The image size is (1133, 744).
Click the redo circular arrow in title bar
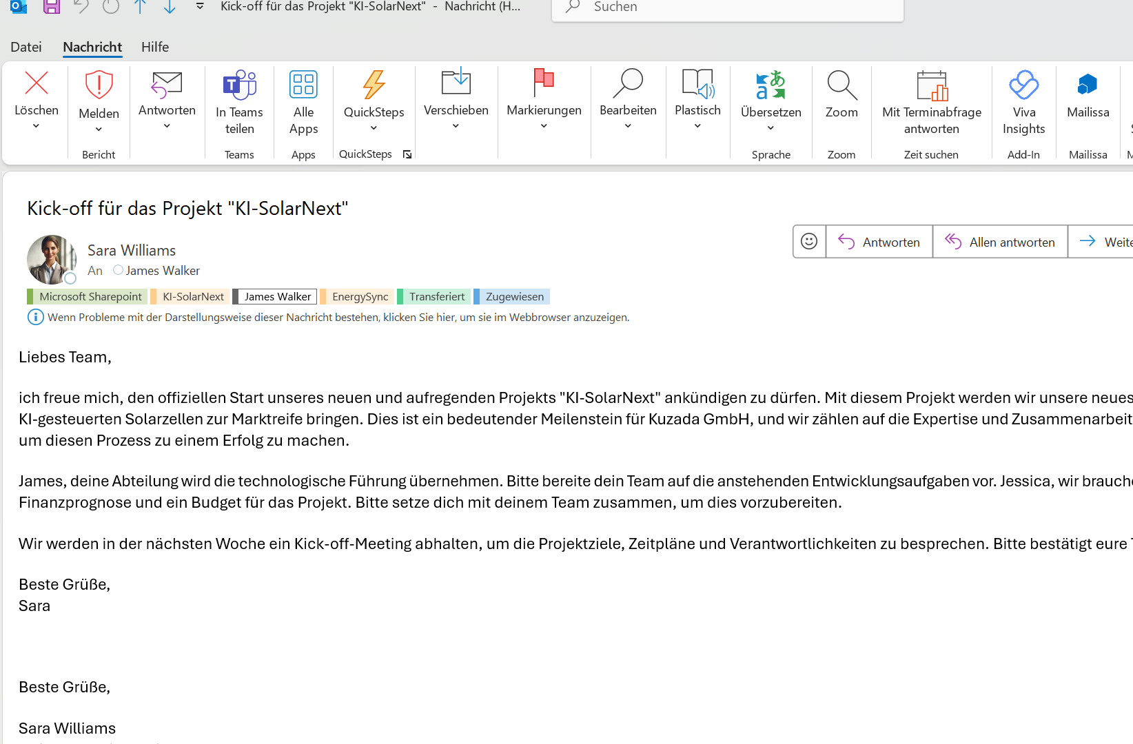pos(110,7)
